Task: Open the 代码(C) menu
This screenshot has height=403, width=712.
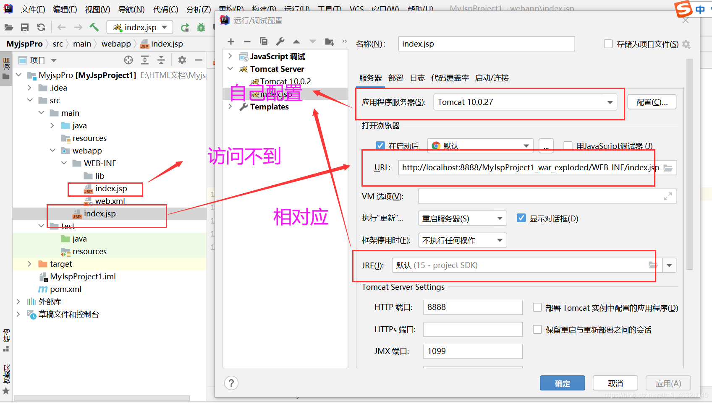Action: click(165, 9)
